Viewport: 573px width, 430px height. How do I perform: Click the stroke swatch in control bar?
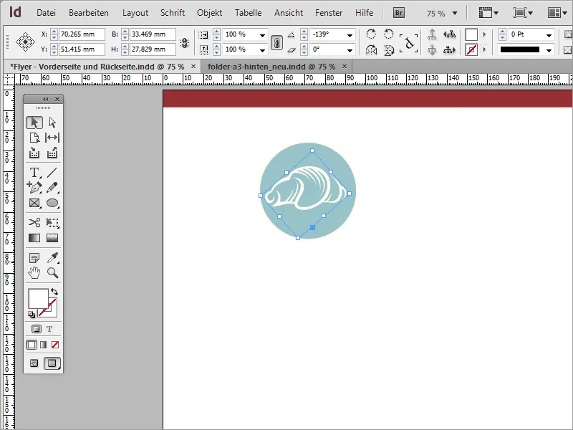(x=471, y=49)
